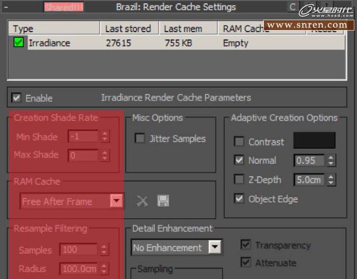Click the Last mem column header
Viewport: 357px width, 279px height.
[x=188, y=28]
